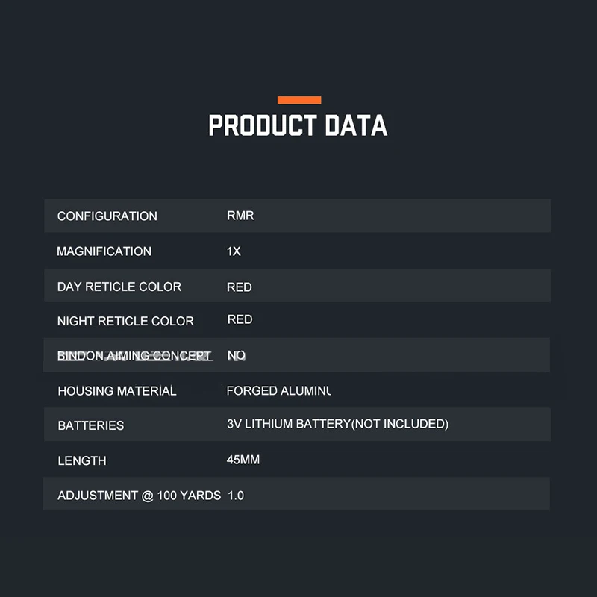This screenshot has height=597, width=597.
Task: Select the BINDON AIMING CONCEPT label
Action: (x=134, y=356)
